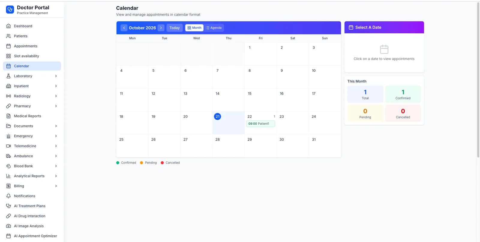The width and height of the screenshot is (480, 242).
Task: Switch calendar to Month view
Action: point(194,28)
